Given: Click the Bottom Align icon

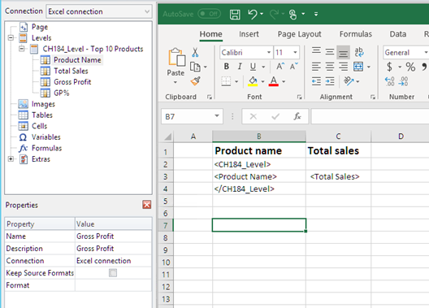Looking at the screenshot, I should coord(343,52).
